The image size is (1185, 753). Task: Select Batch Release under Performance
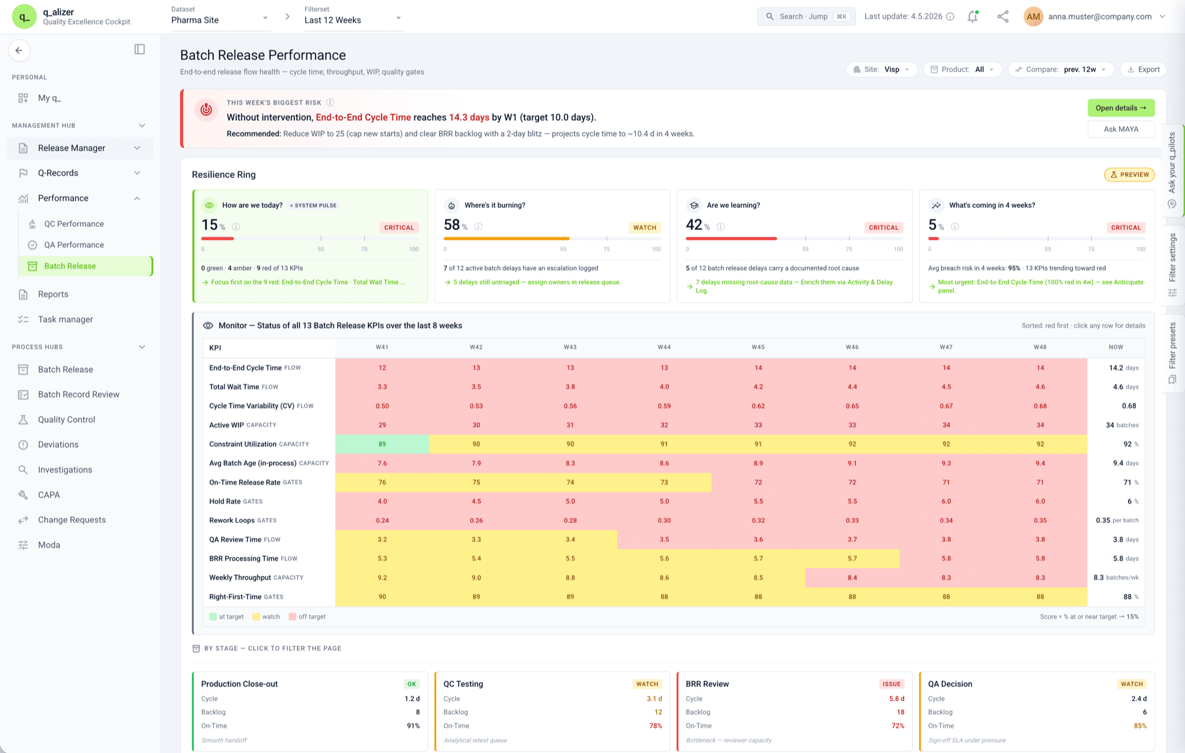point(86,266)
